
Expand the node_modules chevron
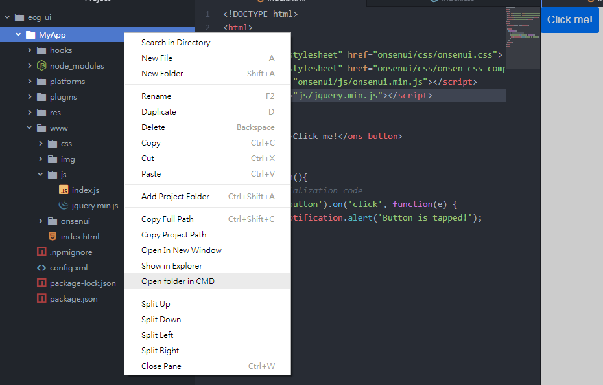click(x=30, y=65)
